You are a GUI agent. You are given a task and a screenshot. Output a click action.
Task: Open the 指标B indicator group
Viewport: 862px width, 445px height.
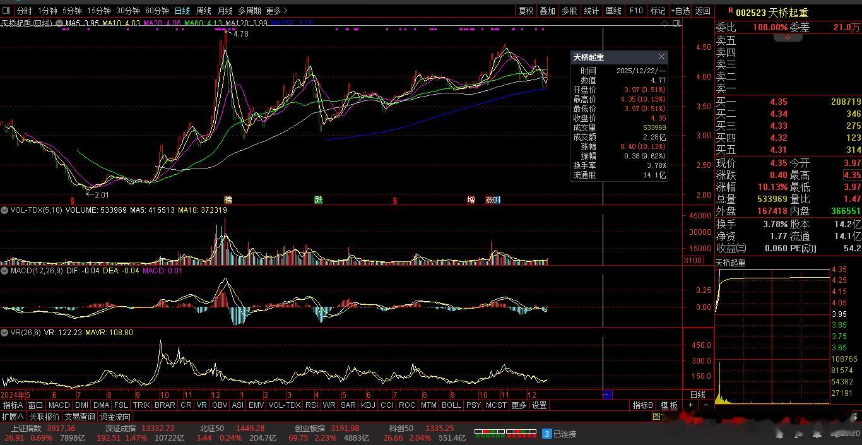point(642,405)
